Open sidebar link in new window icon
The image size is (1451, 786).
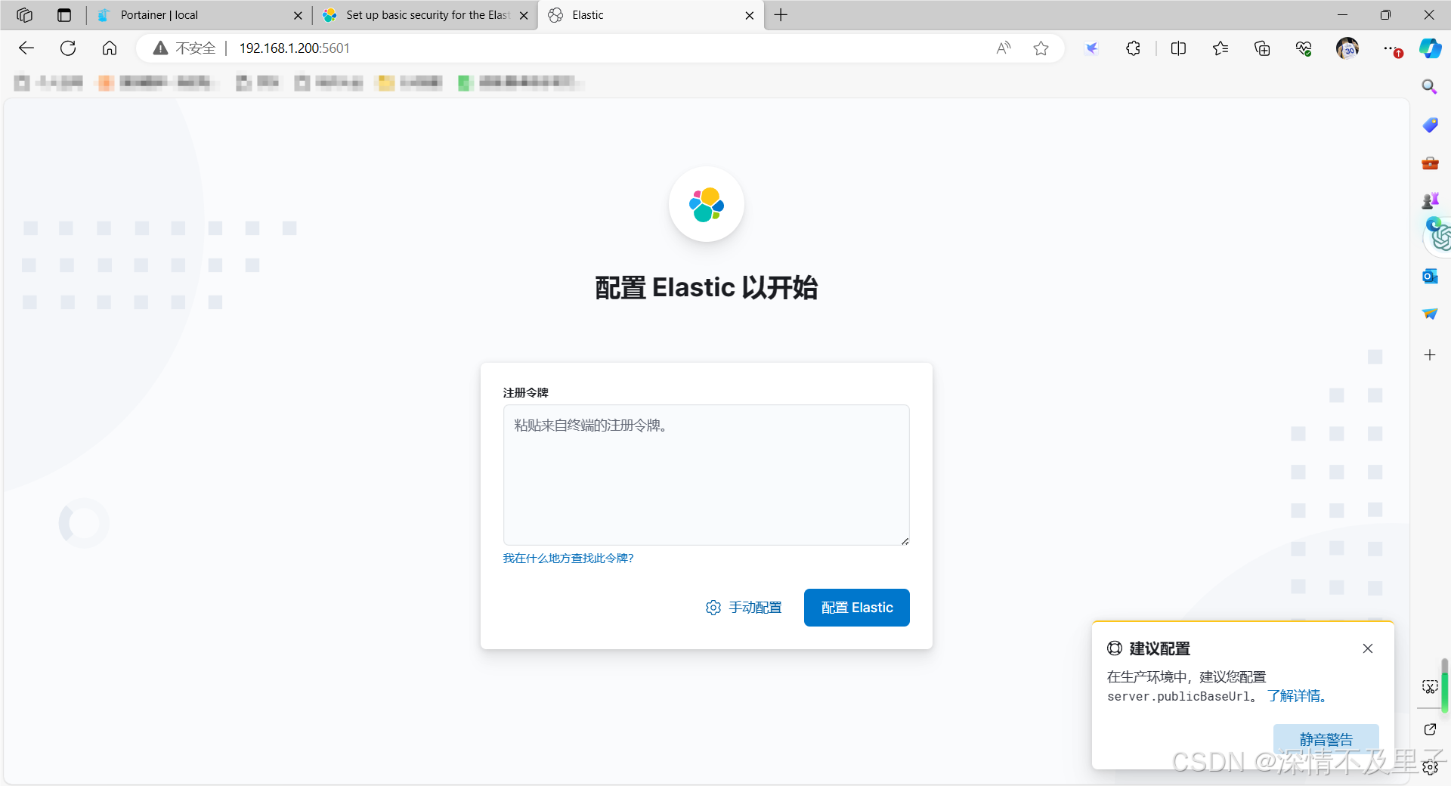coord(1430,729)
